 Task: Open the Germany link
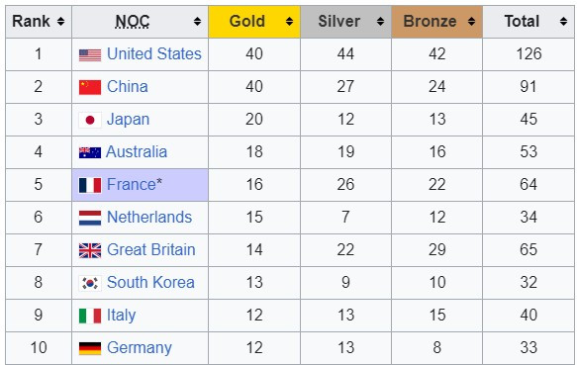(x=140, y=348)
